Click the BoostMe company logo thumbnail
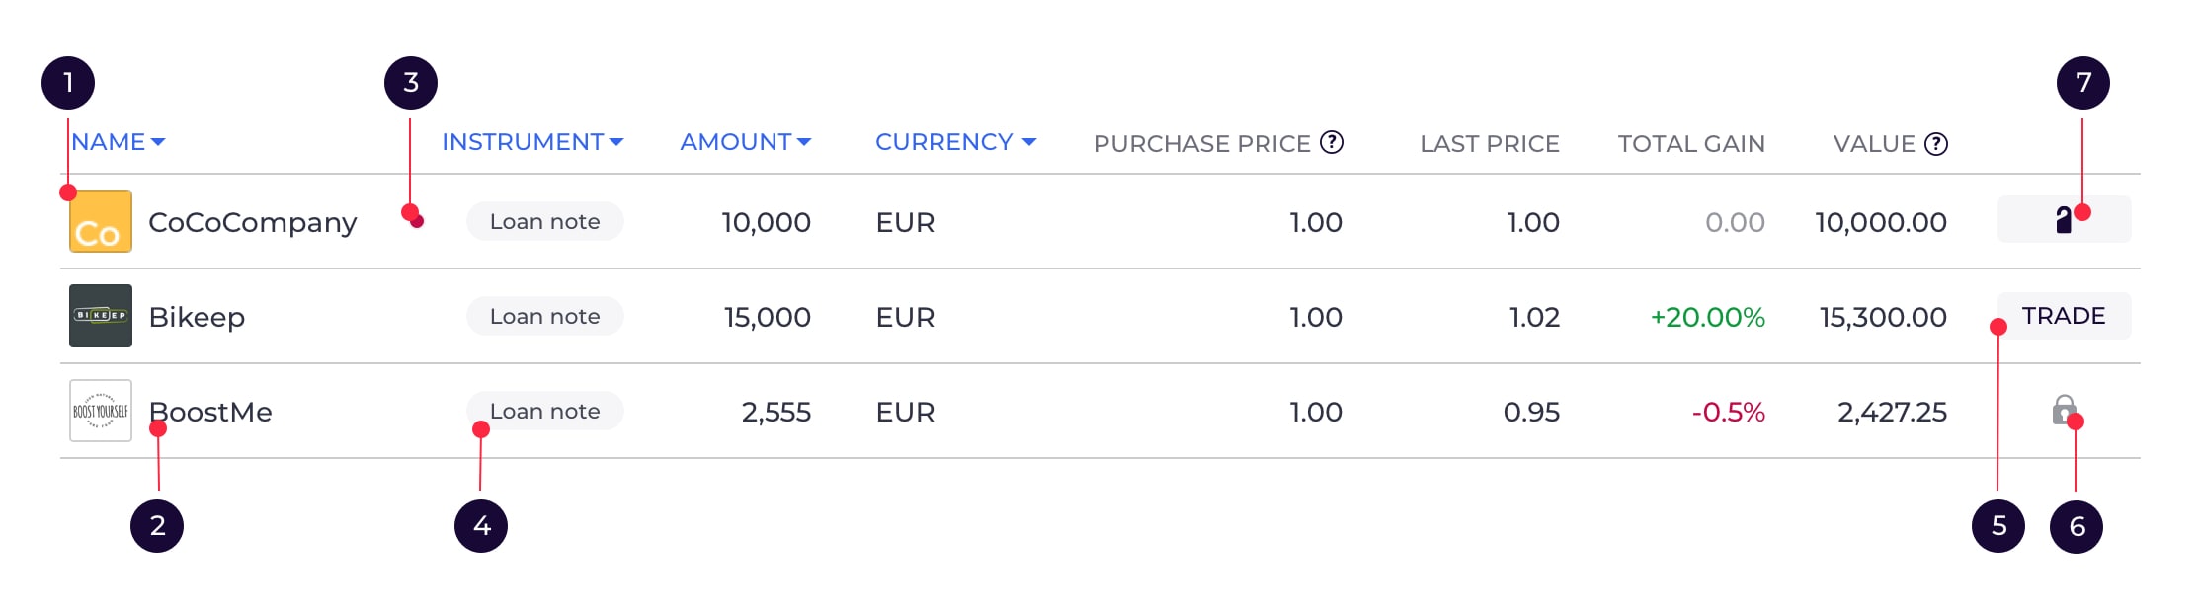This screenshot has height=614, width=2201. (x=101, y=411)
